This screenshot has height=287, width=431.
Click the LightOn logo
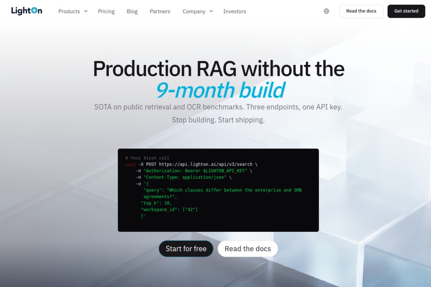tap(27, 11)
